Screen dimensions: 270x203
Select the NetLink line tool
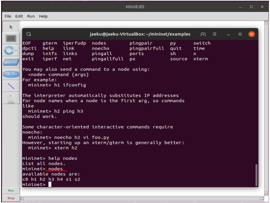pyautogui.click(x=11, y=86)
